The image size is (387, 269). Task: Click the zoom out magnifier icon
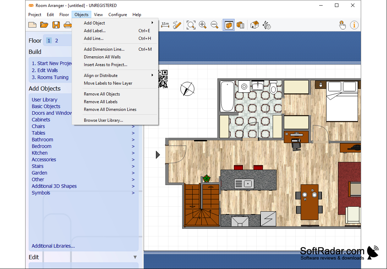tap(215, 25)
